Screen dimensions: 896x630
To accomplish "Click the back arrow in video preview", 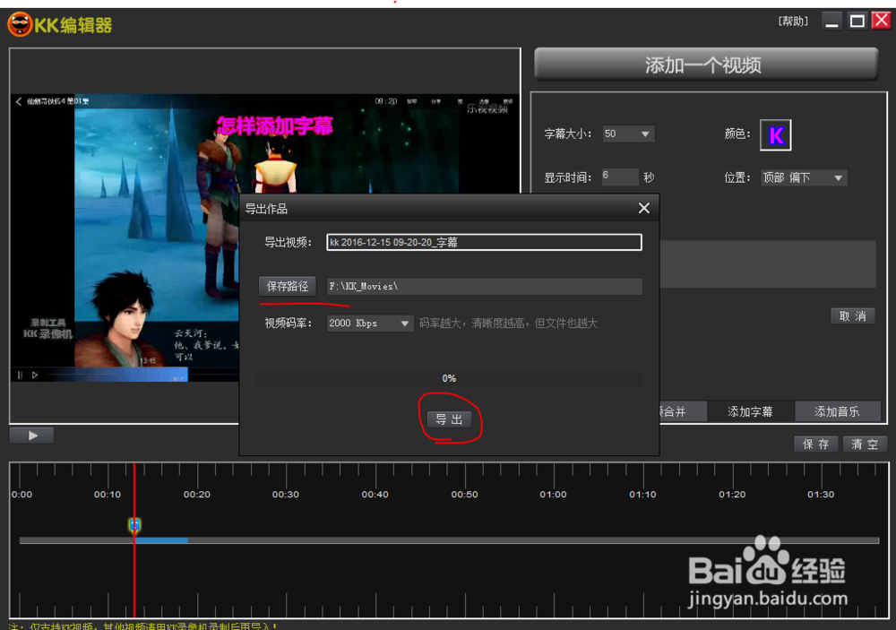I will point(18,102).
